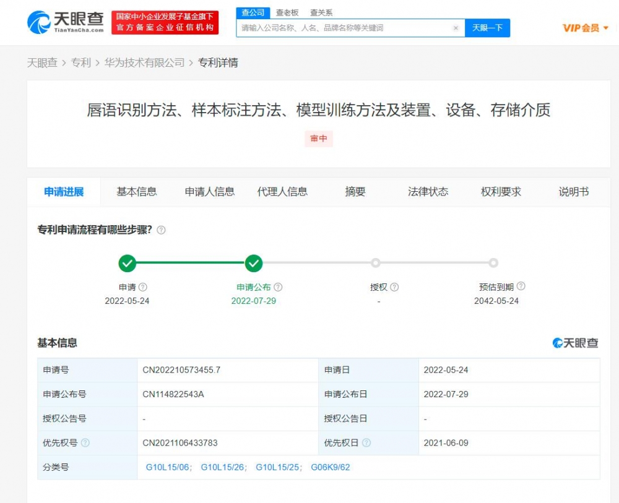Click the question mark beside 申请公布 step

(278, 287)
